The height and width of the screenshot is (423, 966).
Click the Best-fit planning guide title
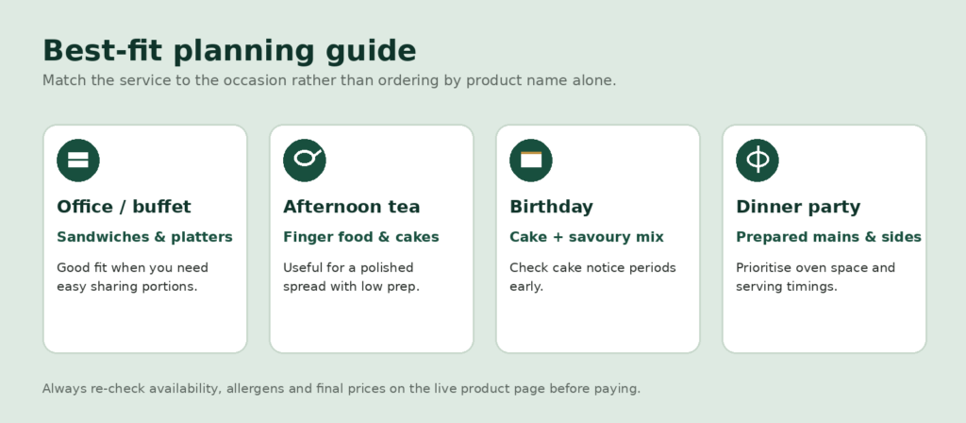(x=229, y=51)
